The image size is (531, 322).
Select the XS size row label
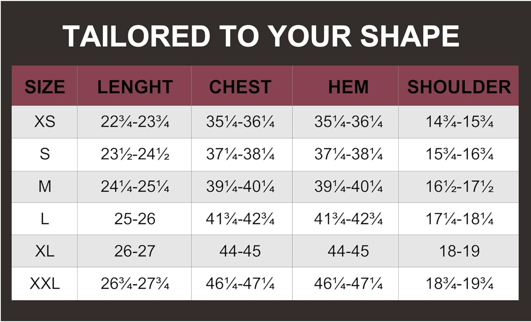45,122
